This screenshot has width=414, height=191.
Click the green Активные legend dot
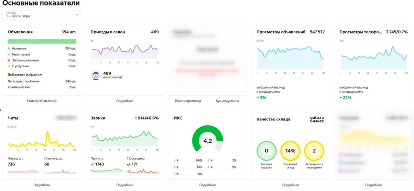click(9, 48)
